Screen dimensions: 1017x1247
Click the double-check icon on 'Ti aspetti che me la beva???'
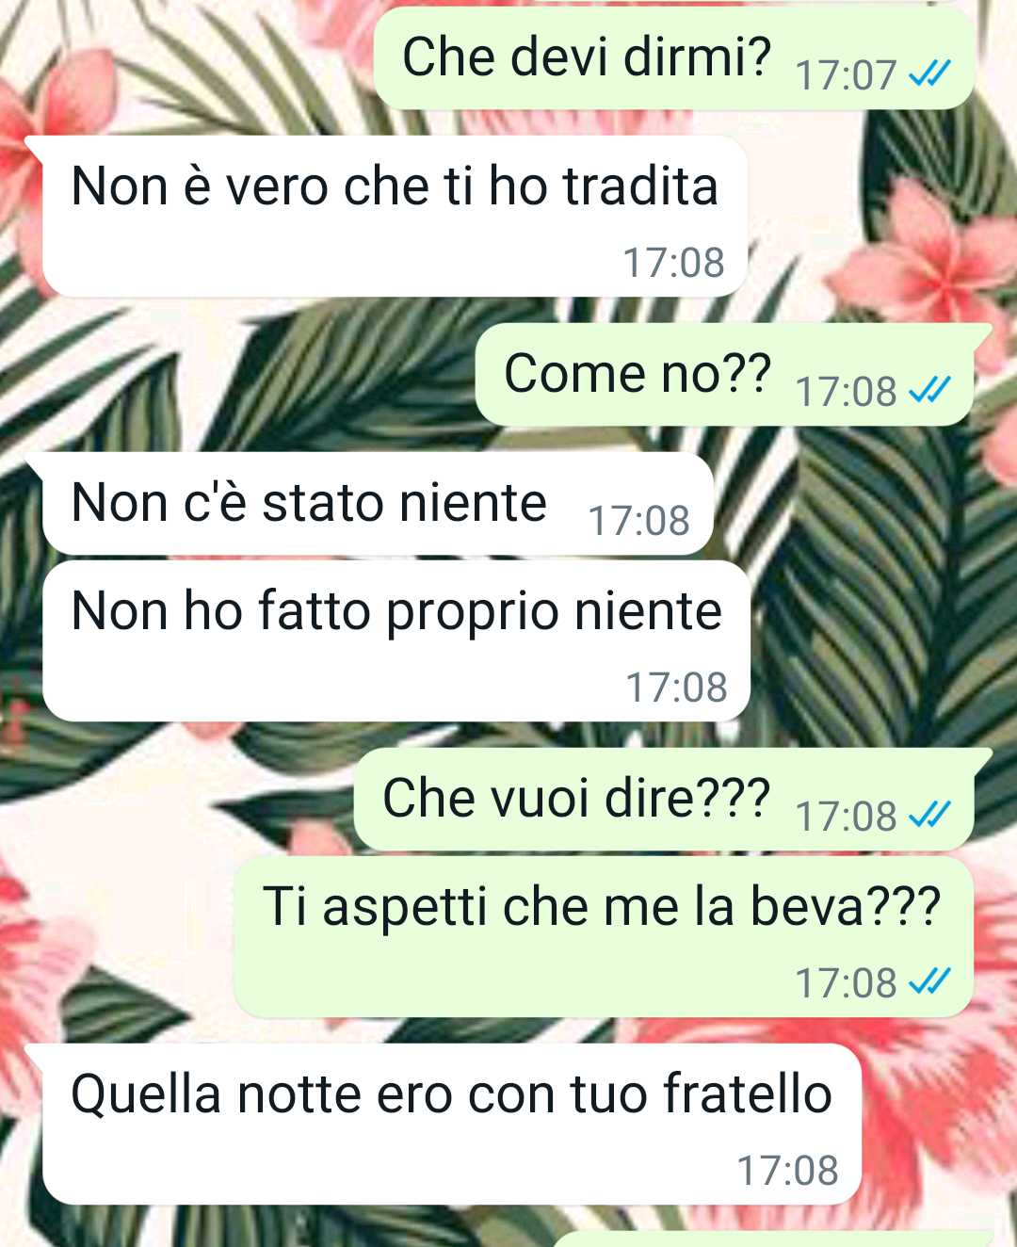click(928, 982)
